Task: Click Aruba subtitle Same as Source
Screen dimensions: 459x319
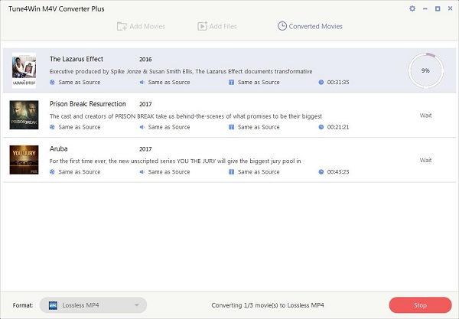Action: click(259, 172)
